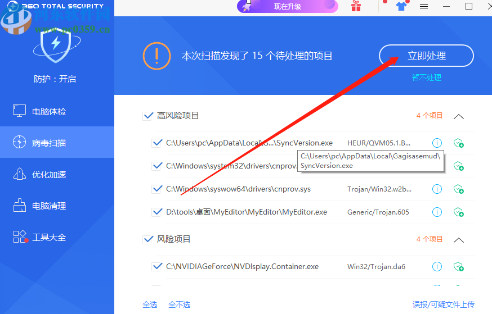Uncheck the MyEditor.exe item
This screenshot has width=492, height=314.
[156, 212]
